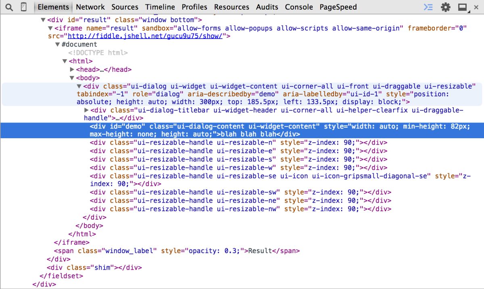
Task: Switch to the Network tab
Action: [90, 7]
